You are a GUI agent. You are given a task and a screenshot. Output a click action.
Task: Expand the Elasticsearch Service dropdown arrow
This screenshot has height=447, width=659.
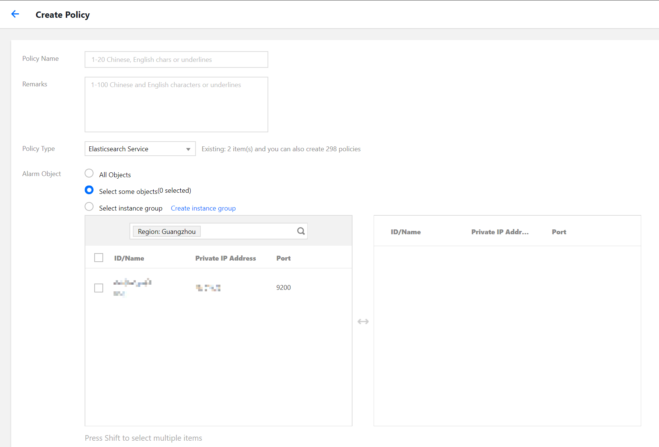[188, 149]
